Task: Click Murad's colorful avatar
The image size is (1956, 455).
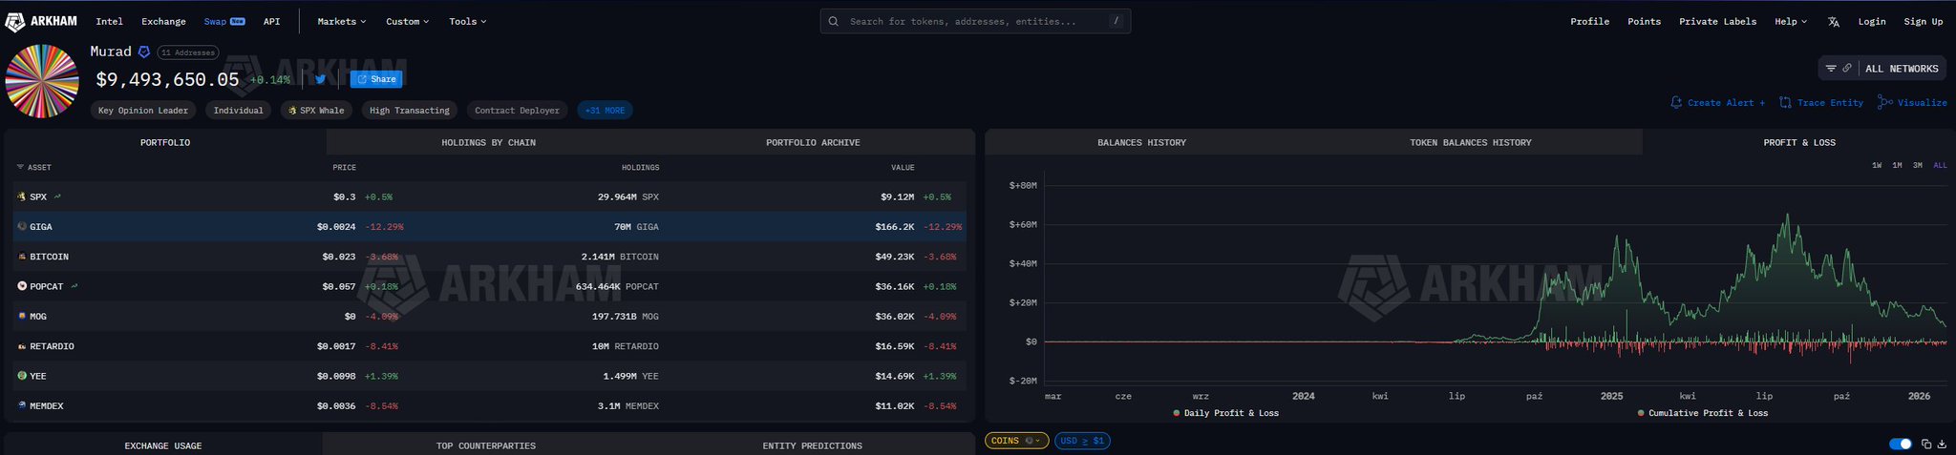Action: click(x=42, y=81)
